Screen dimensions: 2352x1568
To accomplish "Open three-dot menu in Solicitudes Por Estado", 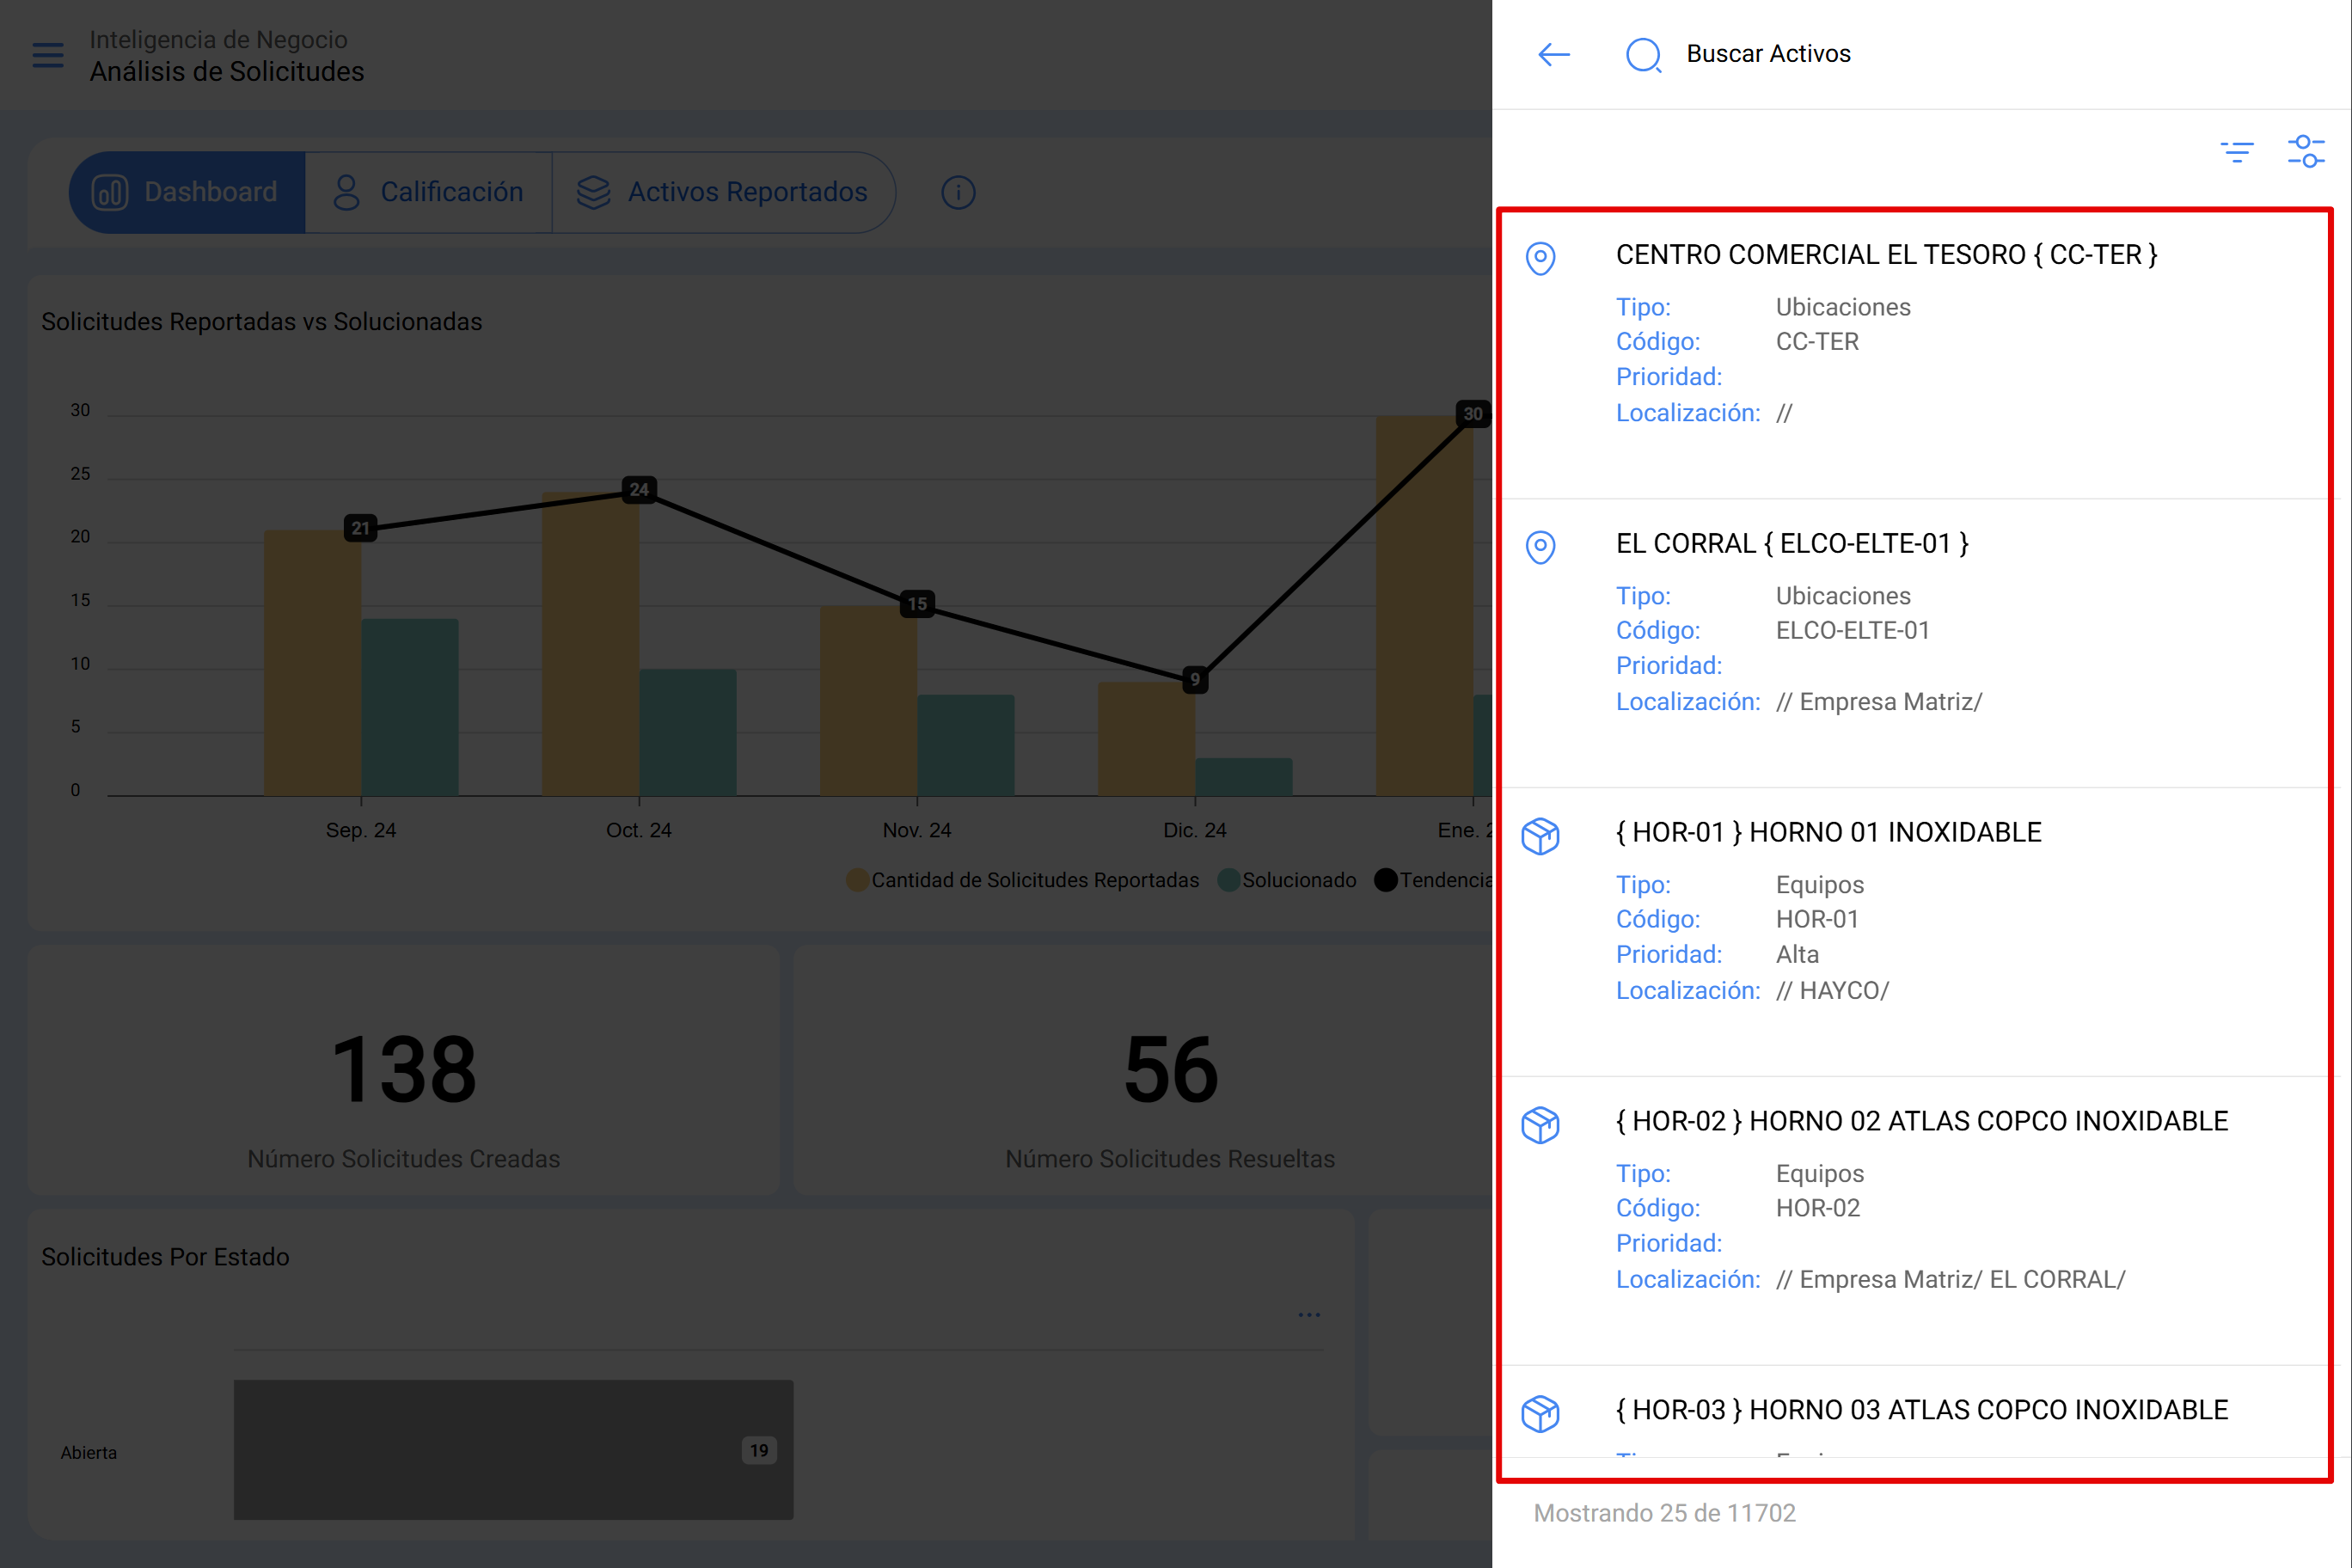I will coord(1309,1315).
